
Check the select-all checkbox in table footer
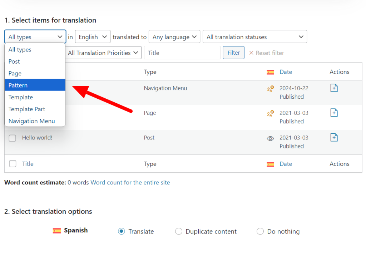tap(13, 163)
